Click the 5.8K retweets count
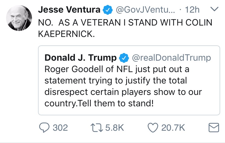The width and height of the screenshot is (225, 143). [115, 128]
